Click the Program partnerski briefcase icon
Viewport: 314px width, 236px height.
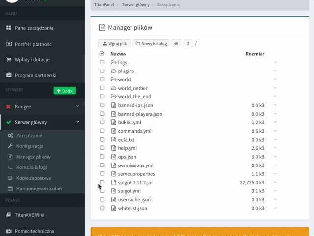(9, 75)
